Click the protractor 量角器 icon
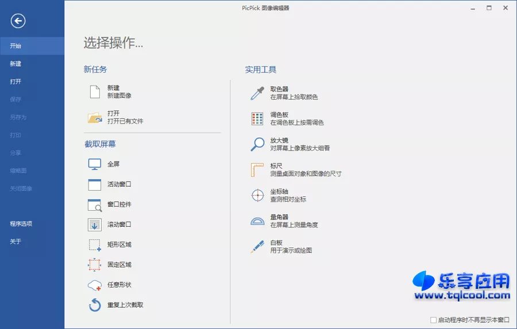Viewport: 517px width, 329px height. point(257,221)
